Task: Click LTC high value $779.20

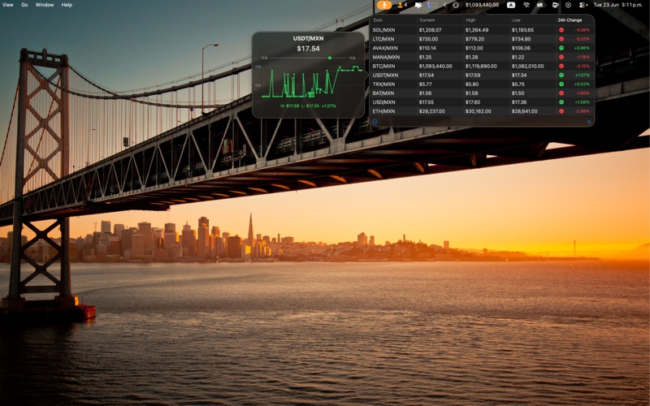Action: [474, 39]
